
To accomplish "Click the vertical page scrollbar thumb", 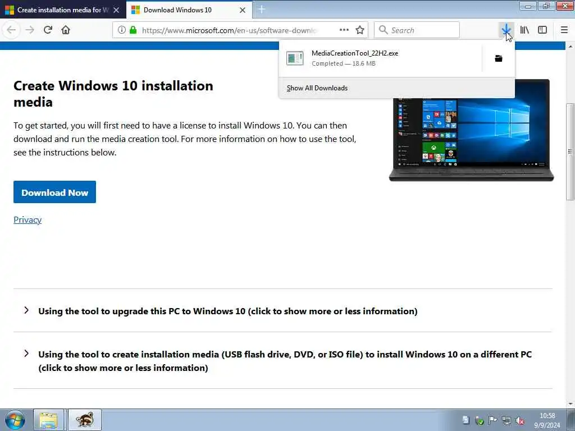I will tap(571, 152).
